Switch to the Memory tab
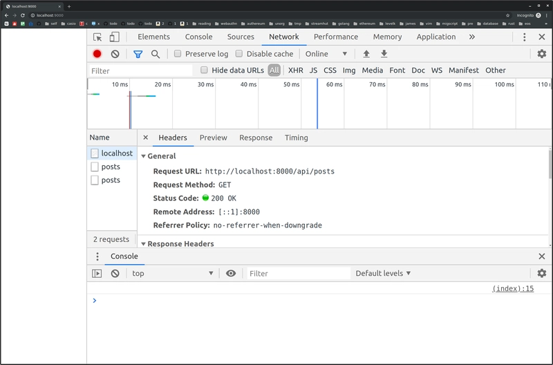Screen dimensions: 553x365 pos(387,37)
